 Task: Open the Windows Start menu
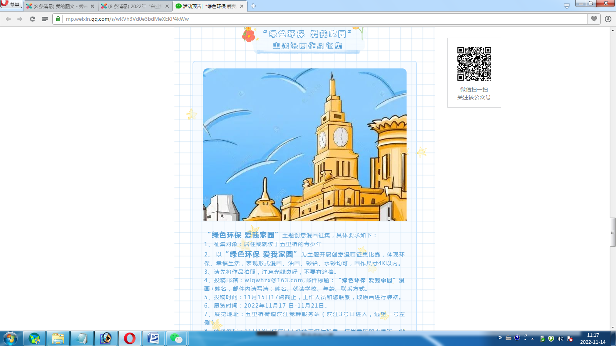point(10,339)
